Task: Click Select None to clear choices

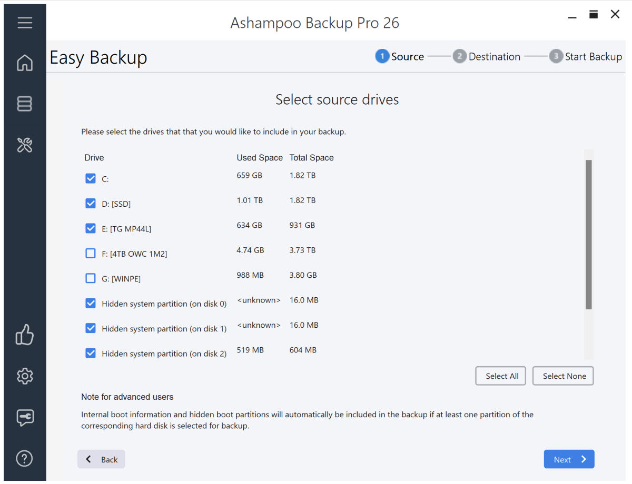Action: click(x=563, y=376)
